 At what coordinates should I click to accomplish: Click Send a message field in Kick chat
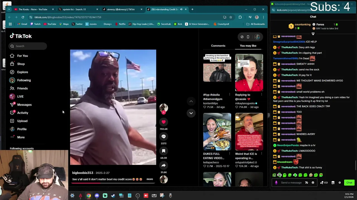(x=291, y=182)
